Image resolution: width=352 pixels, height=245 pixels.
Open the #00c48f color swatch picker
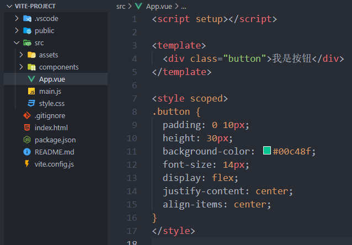click(x=267, y=151)
